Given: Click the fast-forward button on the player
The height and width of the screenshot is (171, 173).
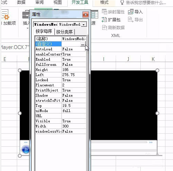Looking at the screenshot, I should point(151,142).
